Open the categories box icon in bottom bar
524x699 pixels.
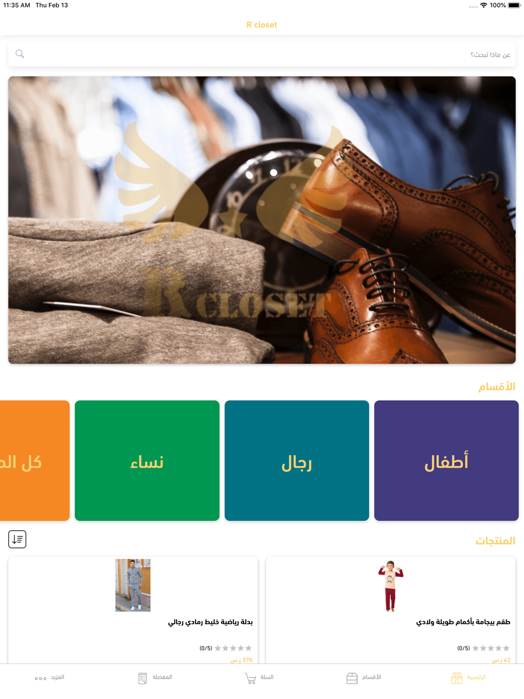pyautogui.click(x=352, y=678)
